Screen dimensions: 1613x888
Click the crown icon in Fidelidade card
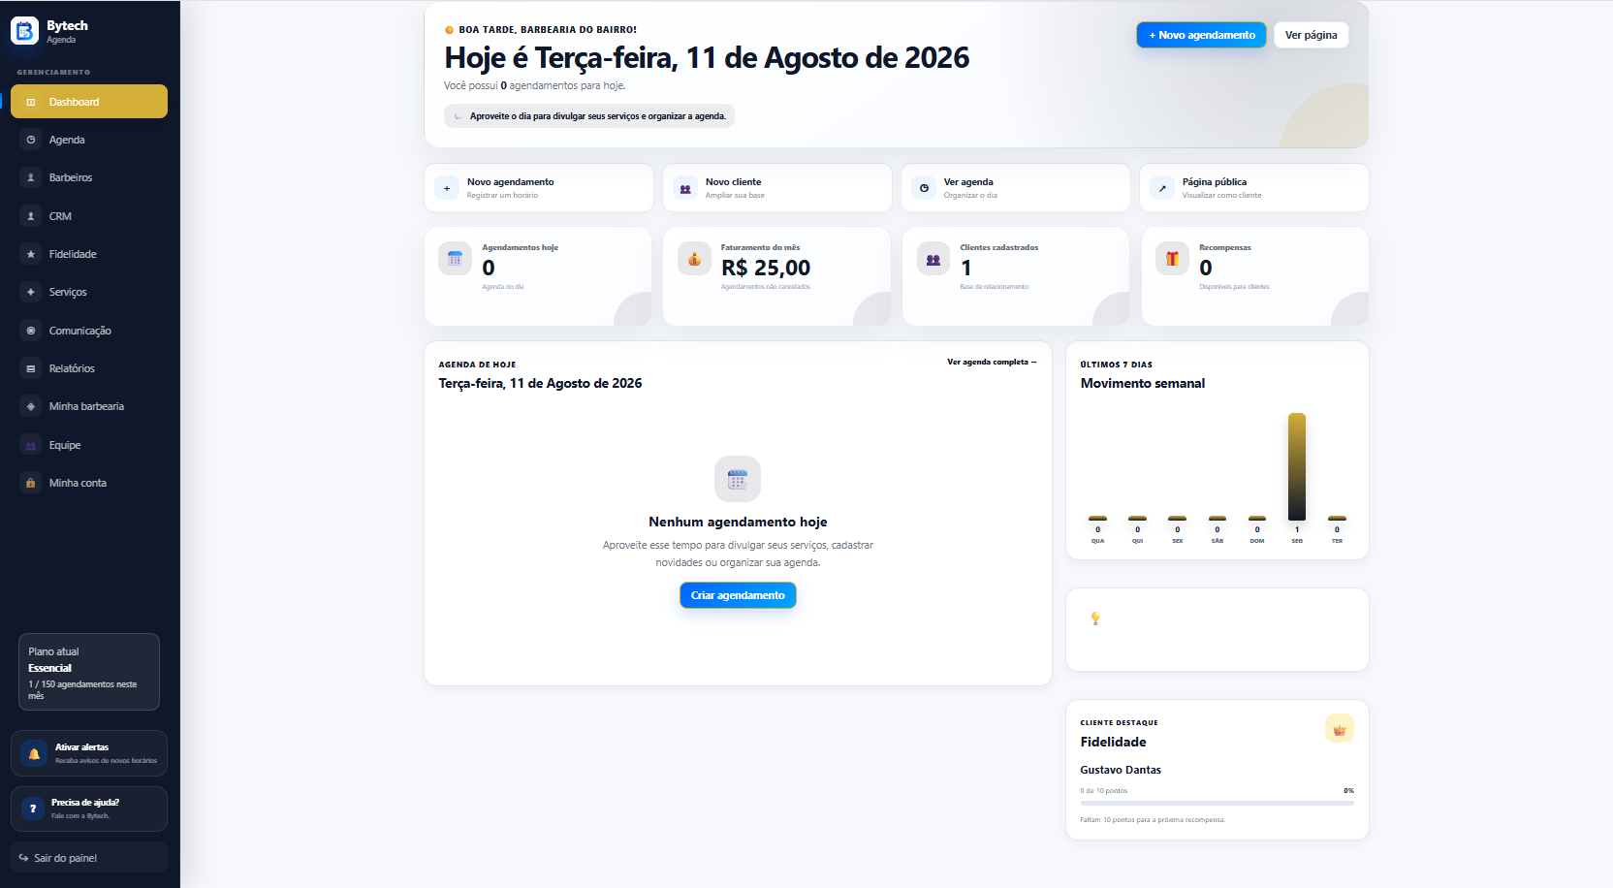(1340, 729)
